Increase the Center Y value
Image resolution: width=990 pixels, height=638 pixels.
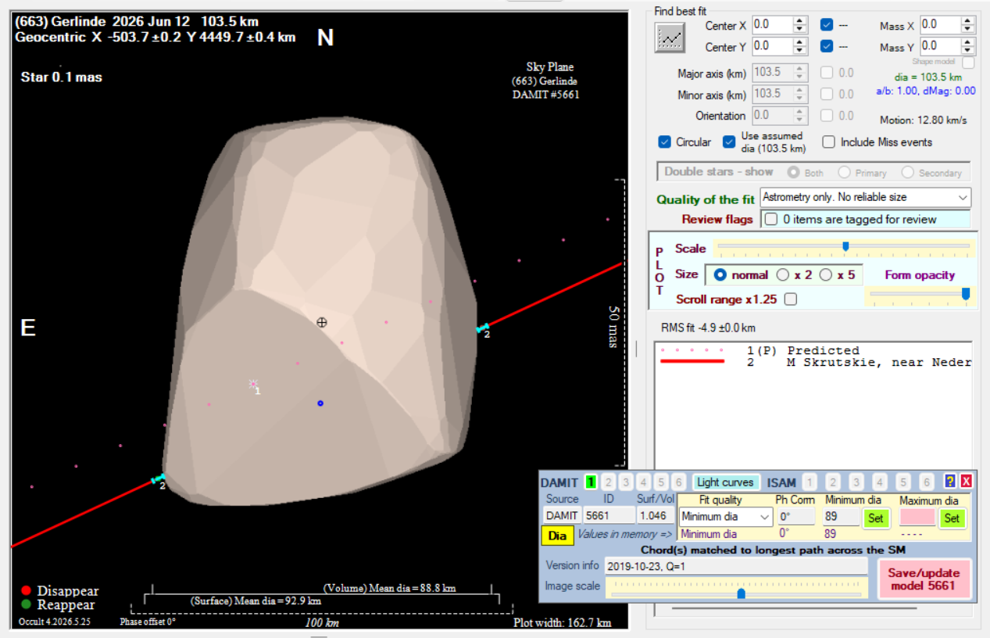pyautogui.click(x=800, y=42)
